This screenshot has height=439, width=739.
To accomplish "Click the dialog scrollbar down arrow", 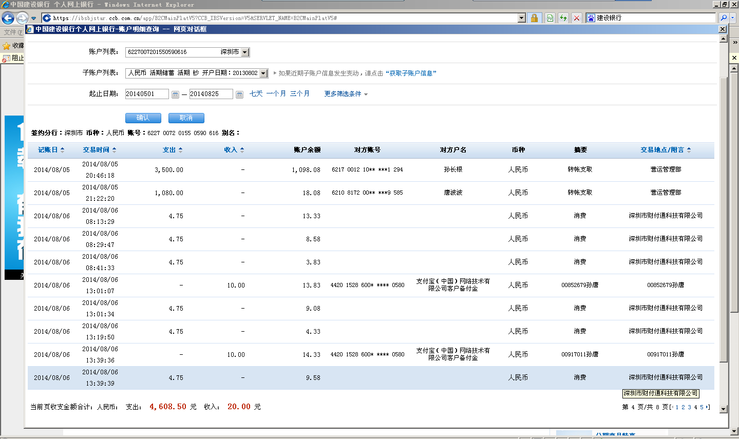I will 723,409.
